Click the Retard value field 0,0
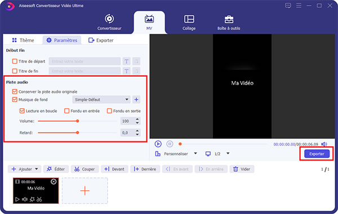The width and height of the screenshot is (338, 214). point(128,133)
